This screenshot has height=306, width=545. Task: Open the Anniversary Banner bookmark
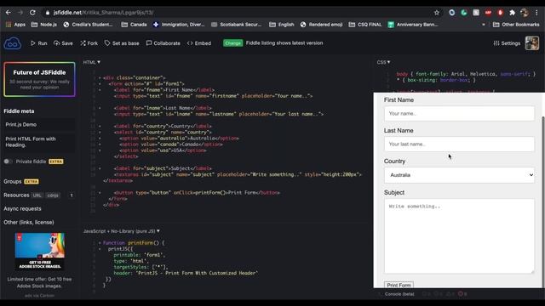(x=413, y=25)
